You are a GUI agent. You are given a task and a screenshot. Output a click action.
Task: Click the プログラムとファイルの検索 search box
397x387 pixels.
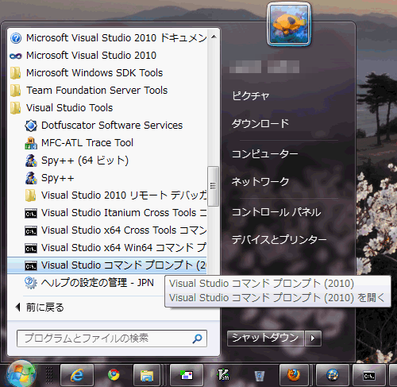point(112,339)
